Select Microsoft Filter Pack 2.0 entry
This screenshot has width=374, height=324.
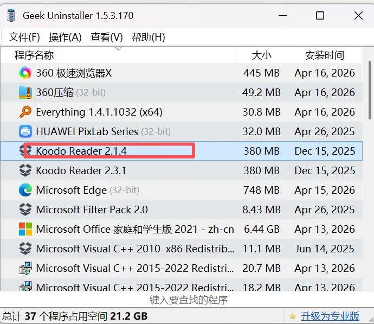click(182, 209)
